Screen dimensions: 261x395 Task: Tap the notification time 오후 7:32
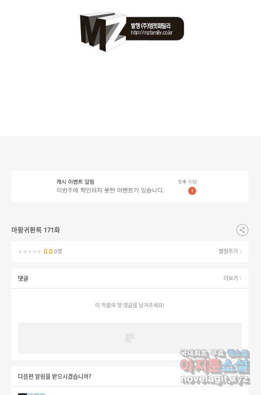pos(187,182)
